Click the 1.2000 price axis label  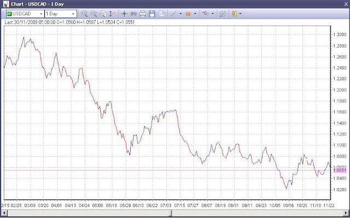click(340, 90)
